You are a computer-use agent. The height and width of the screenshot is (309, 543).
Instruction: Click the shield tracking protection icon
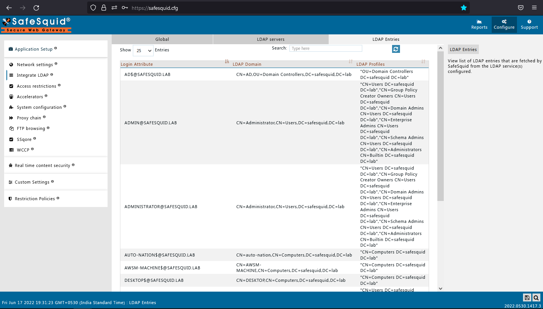pos(94,8)
